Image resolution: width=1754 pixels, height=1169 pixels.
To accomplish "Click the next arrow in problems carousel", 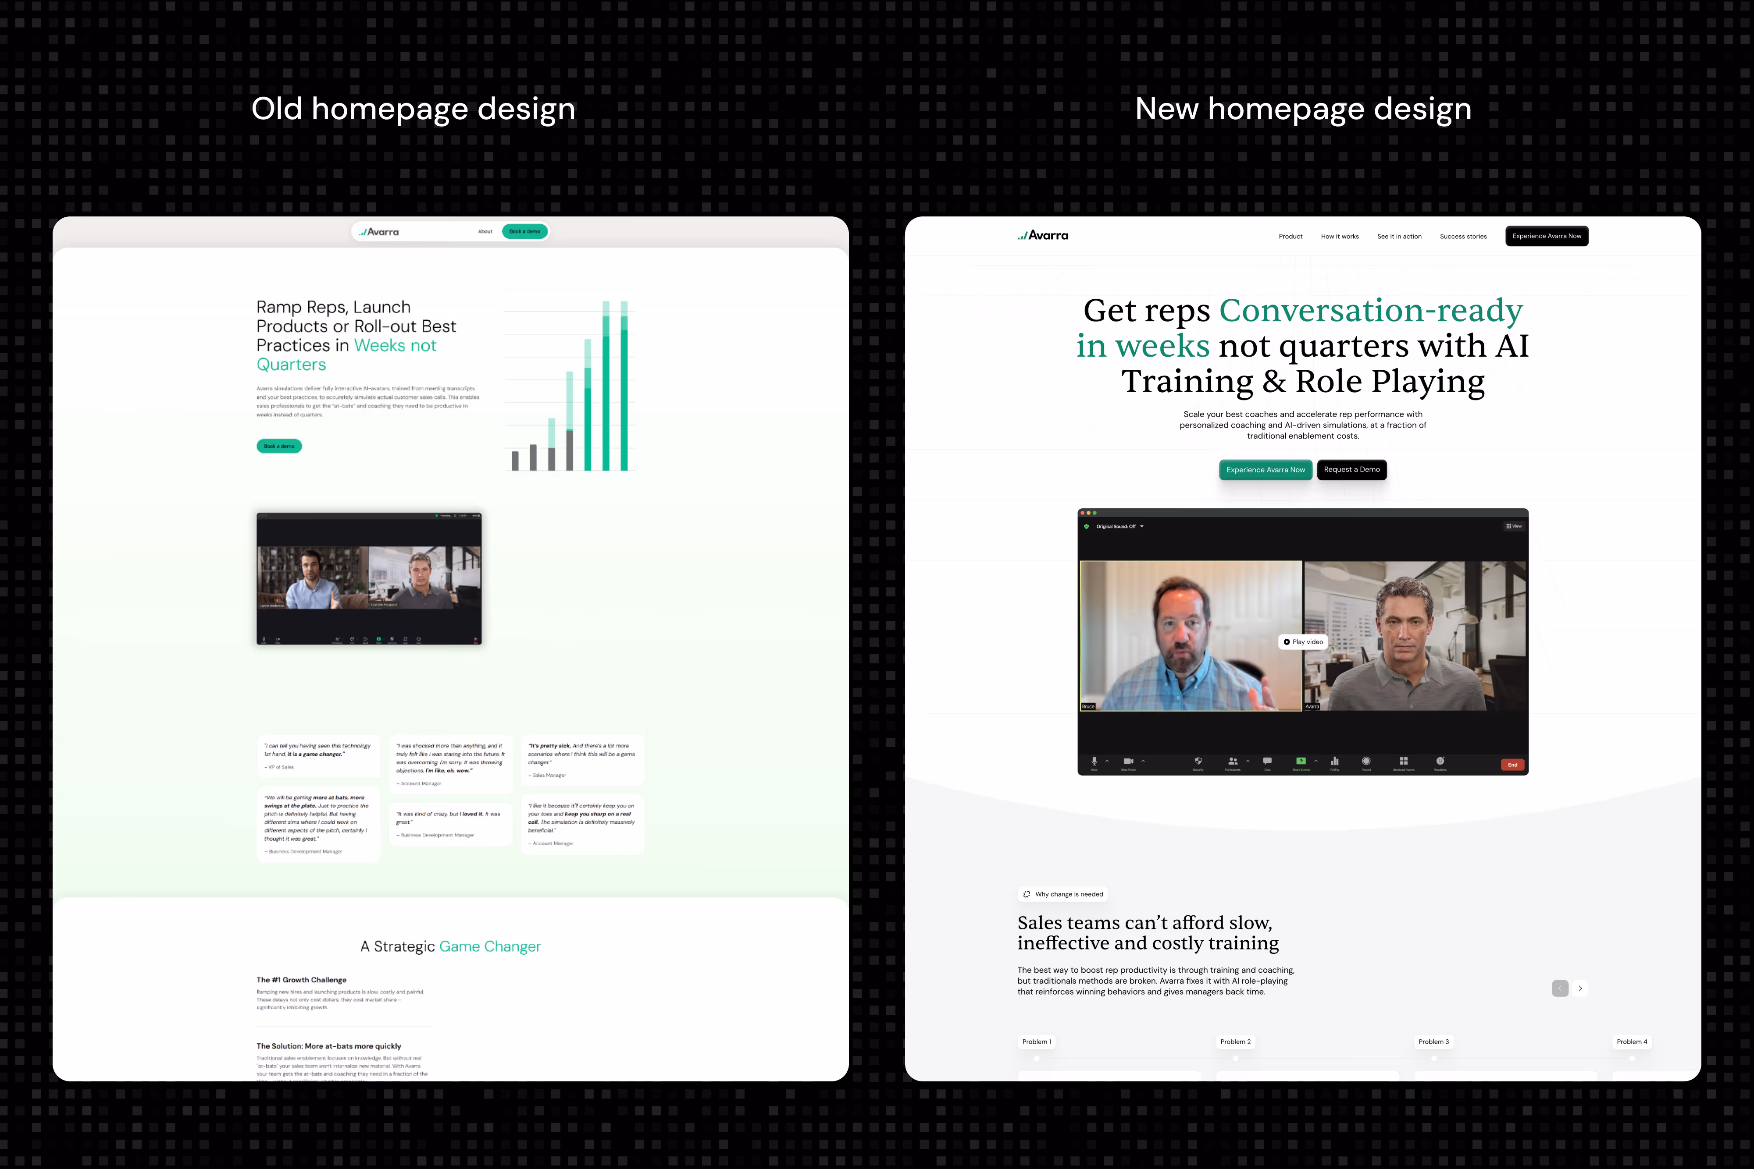I will (x=1579, y=988).
